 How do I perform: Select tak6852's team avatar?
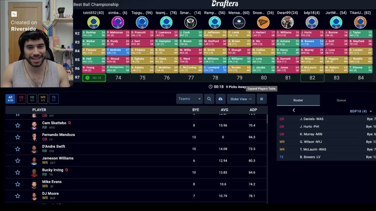[93, 22]
